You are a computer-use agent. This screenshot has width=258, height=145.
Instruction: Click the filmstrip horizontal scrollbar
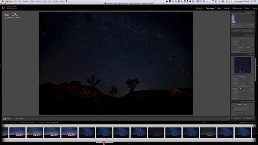tap(104, 142)
